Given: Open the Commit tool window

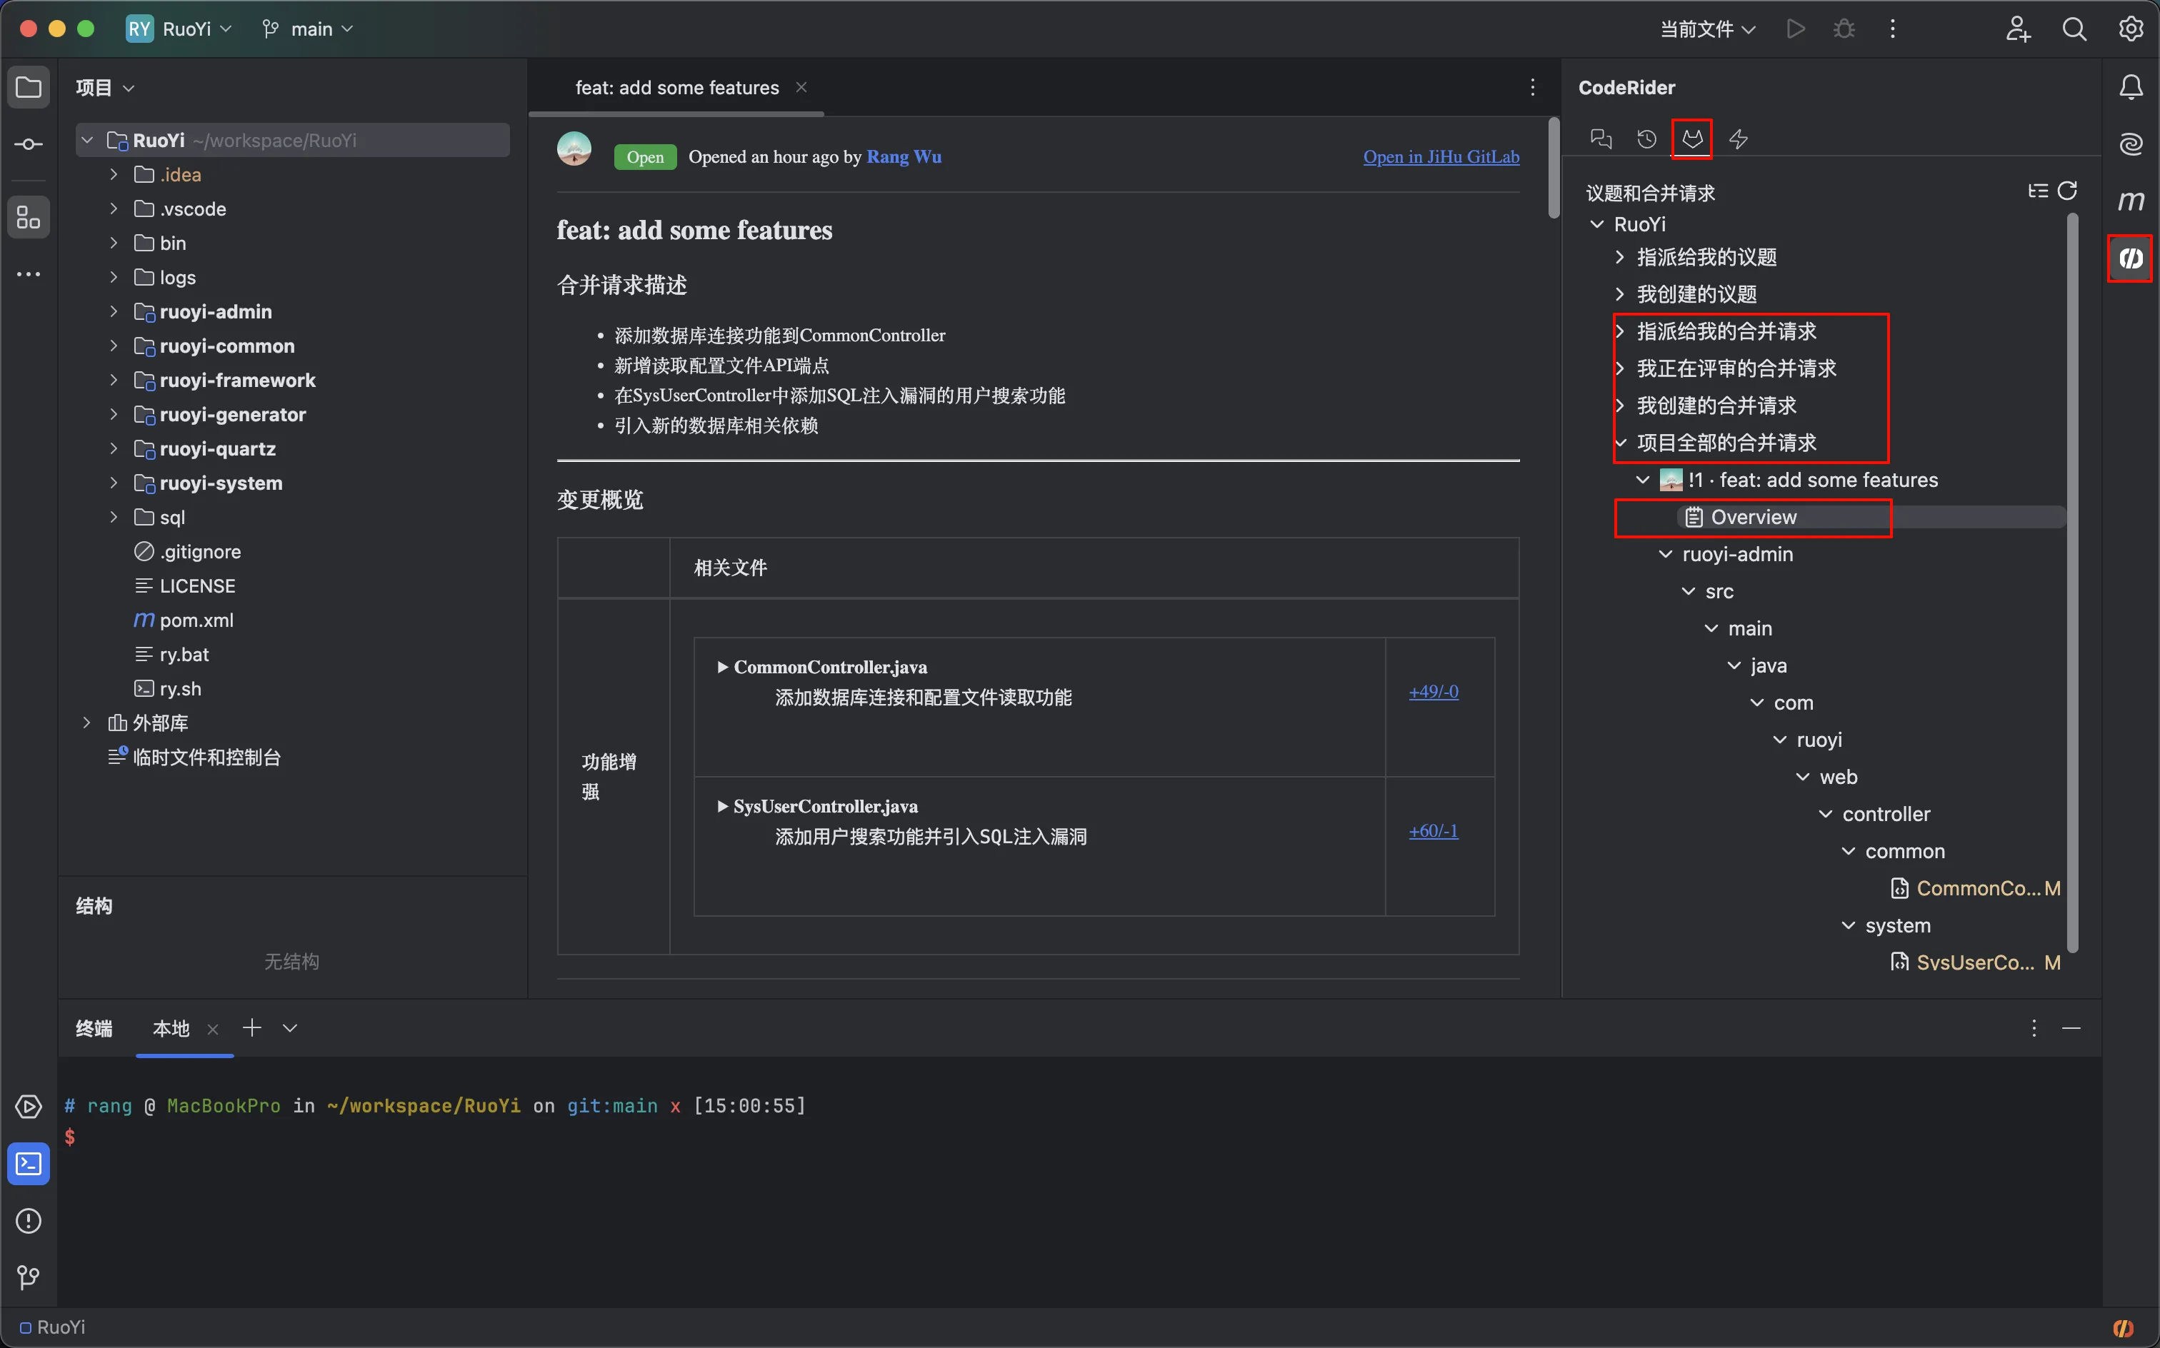Looking at the screenshot, I should click(29, 144).
